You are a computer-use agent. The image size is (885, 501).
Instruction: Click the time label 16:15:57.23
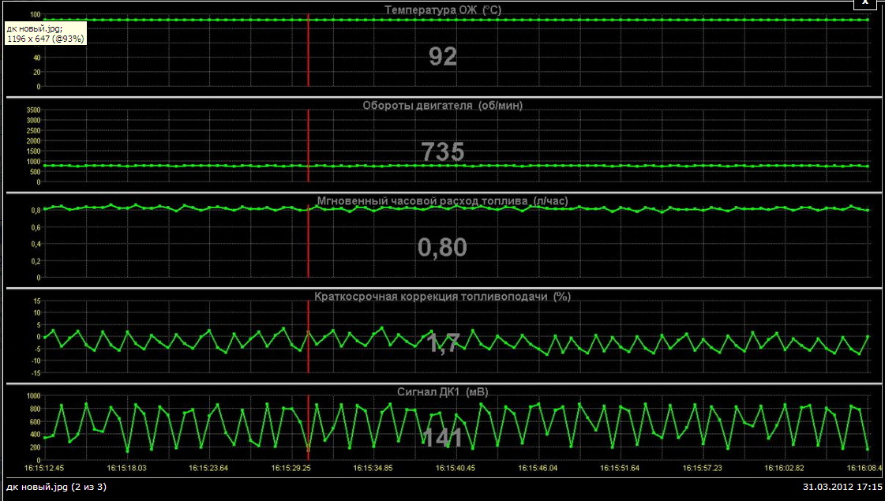click(x=702, y=468)
